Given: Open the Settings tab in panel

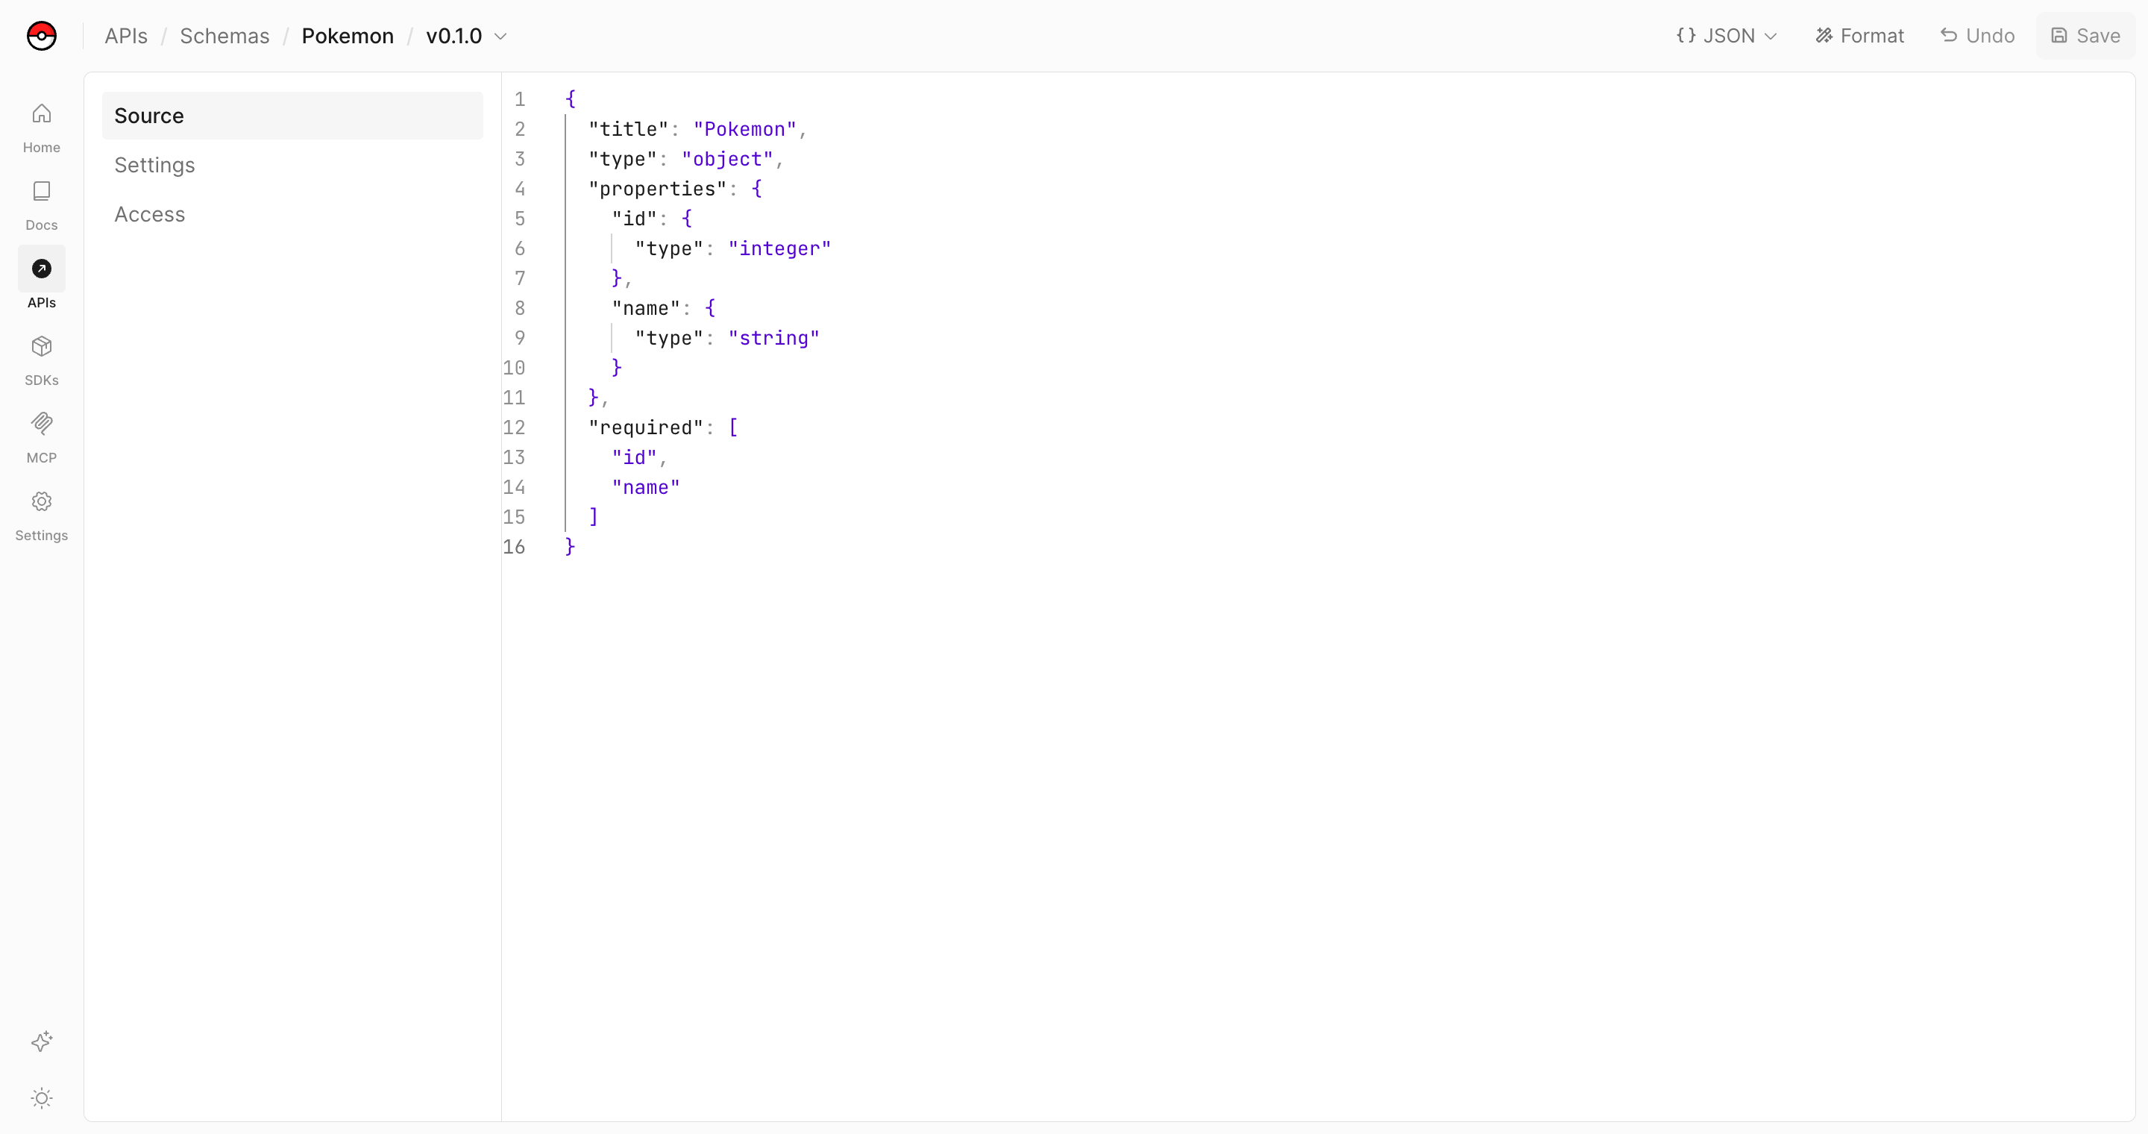Looking at the screenshot, I should (292, 165).
